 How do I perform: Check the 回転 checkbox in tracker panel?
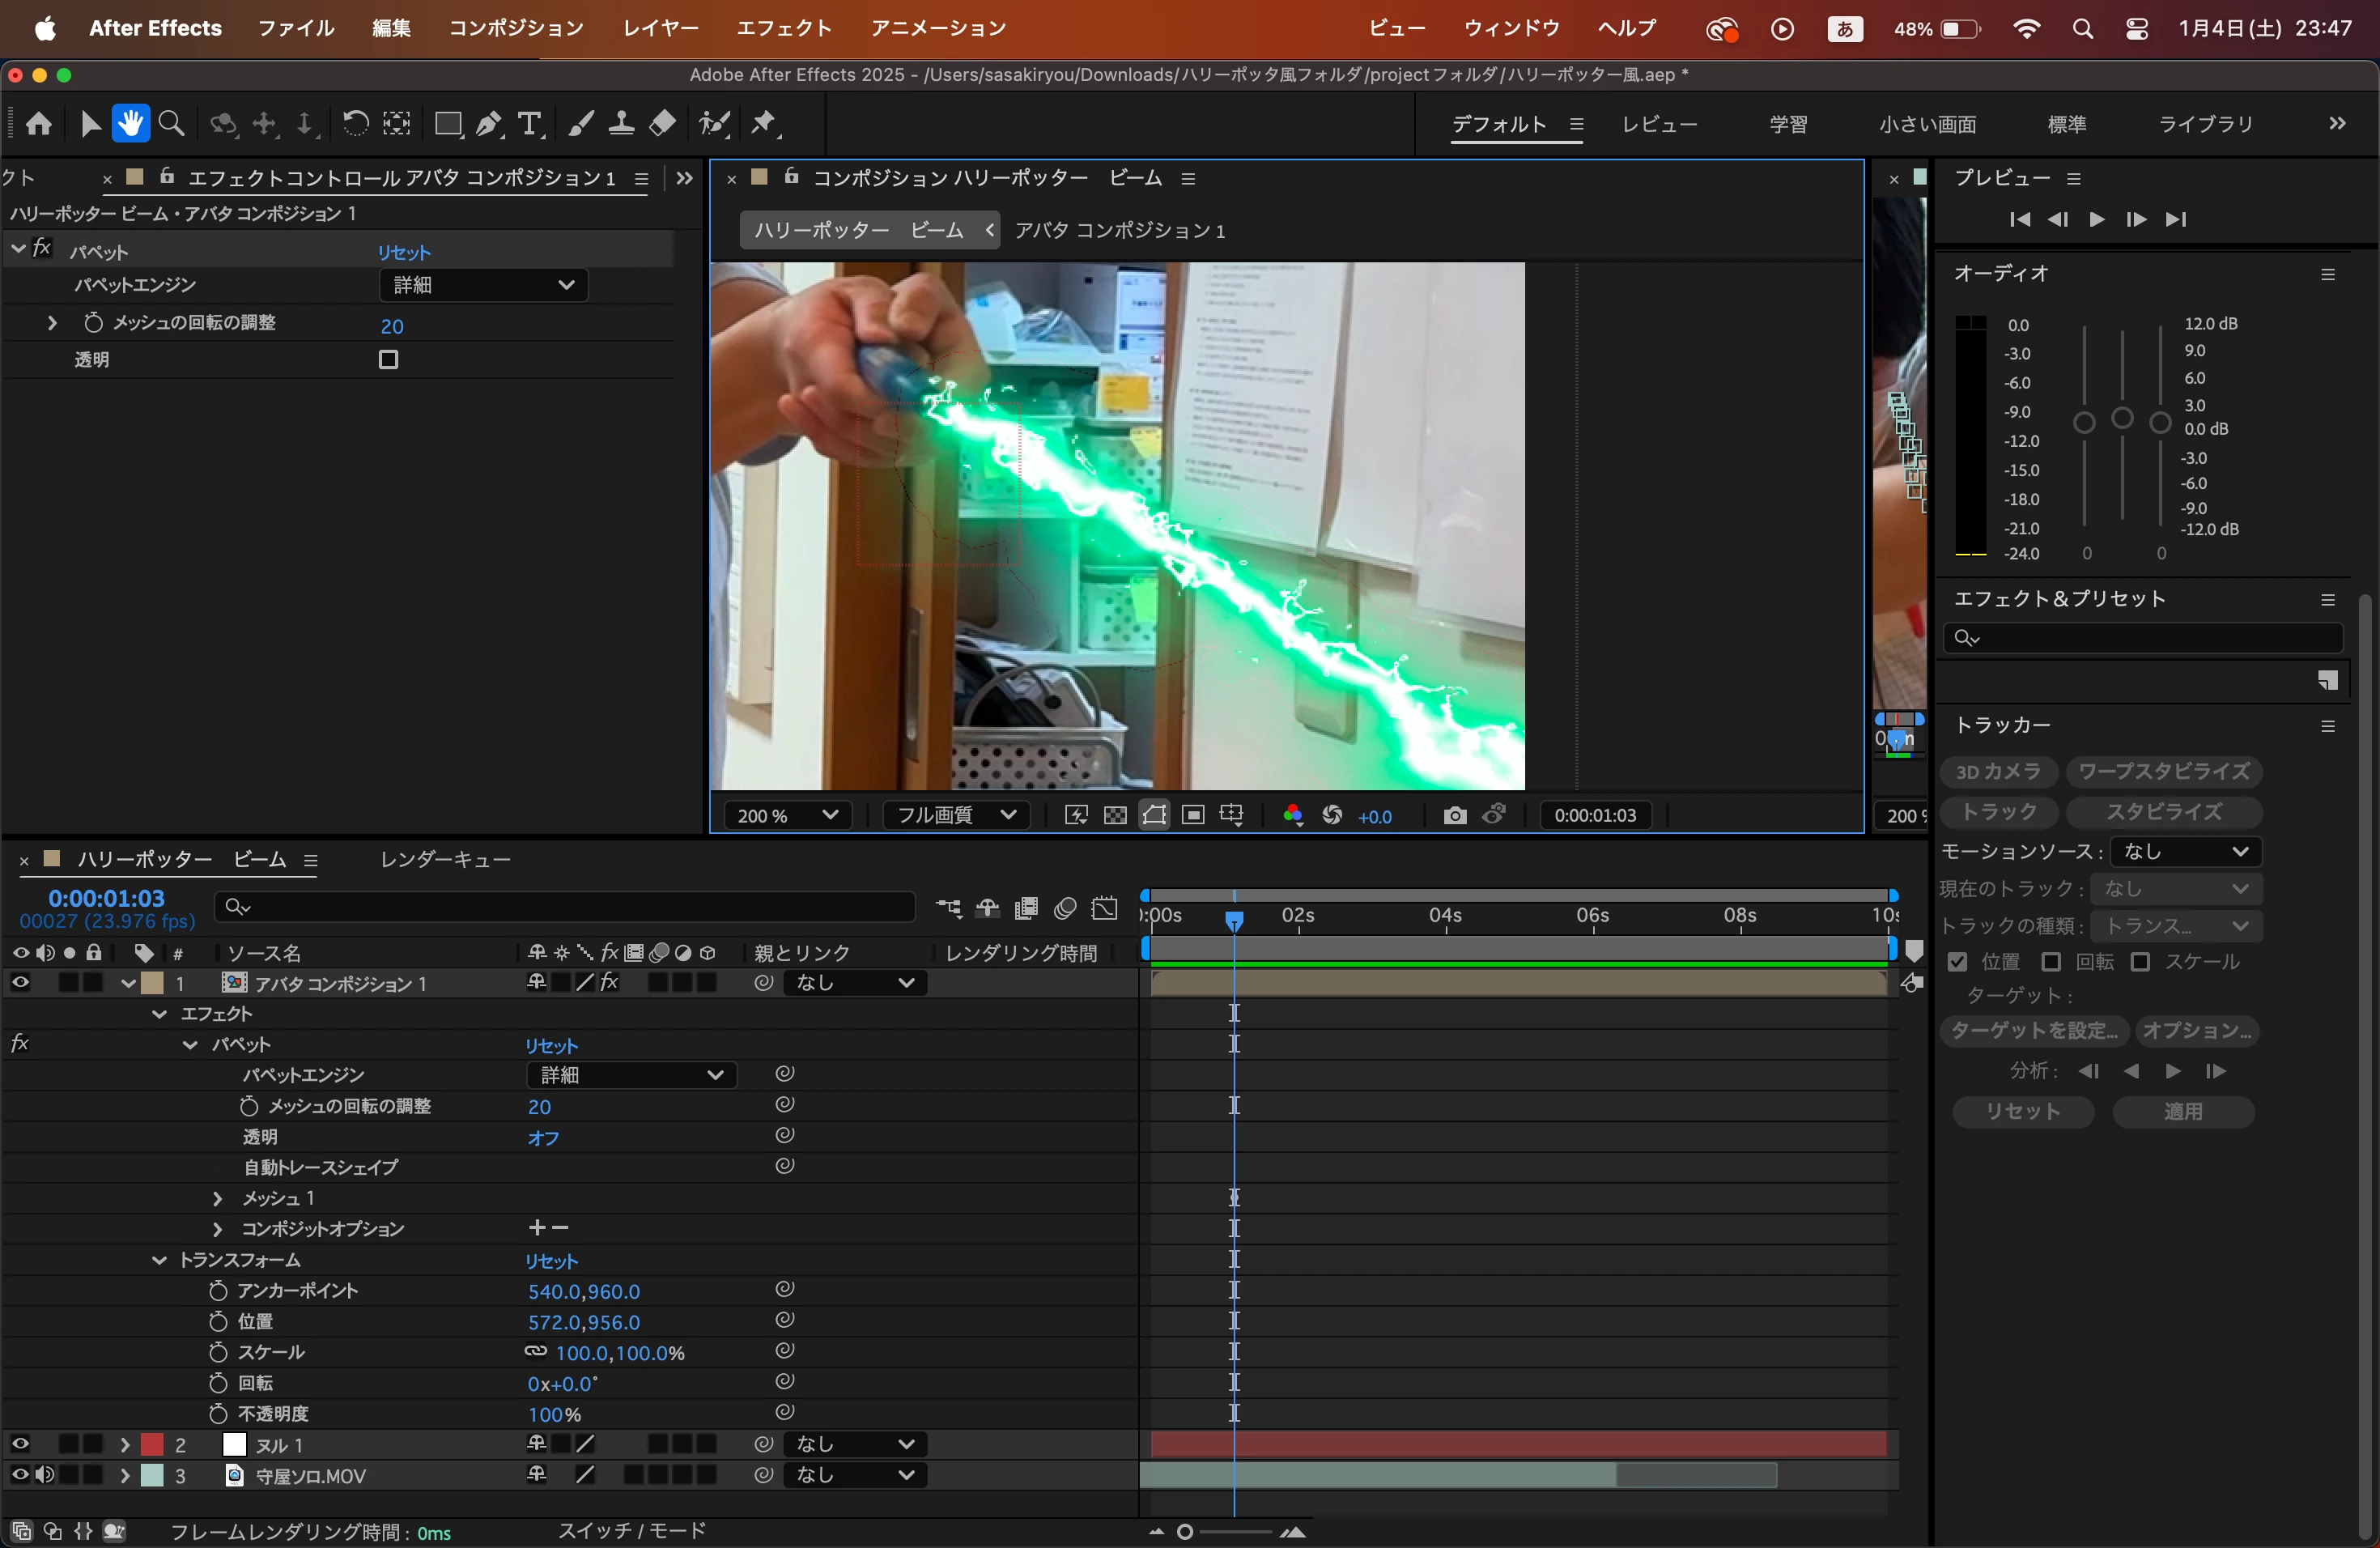click(2051, 962)
